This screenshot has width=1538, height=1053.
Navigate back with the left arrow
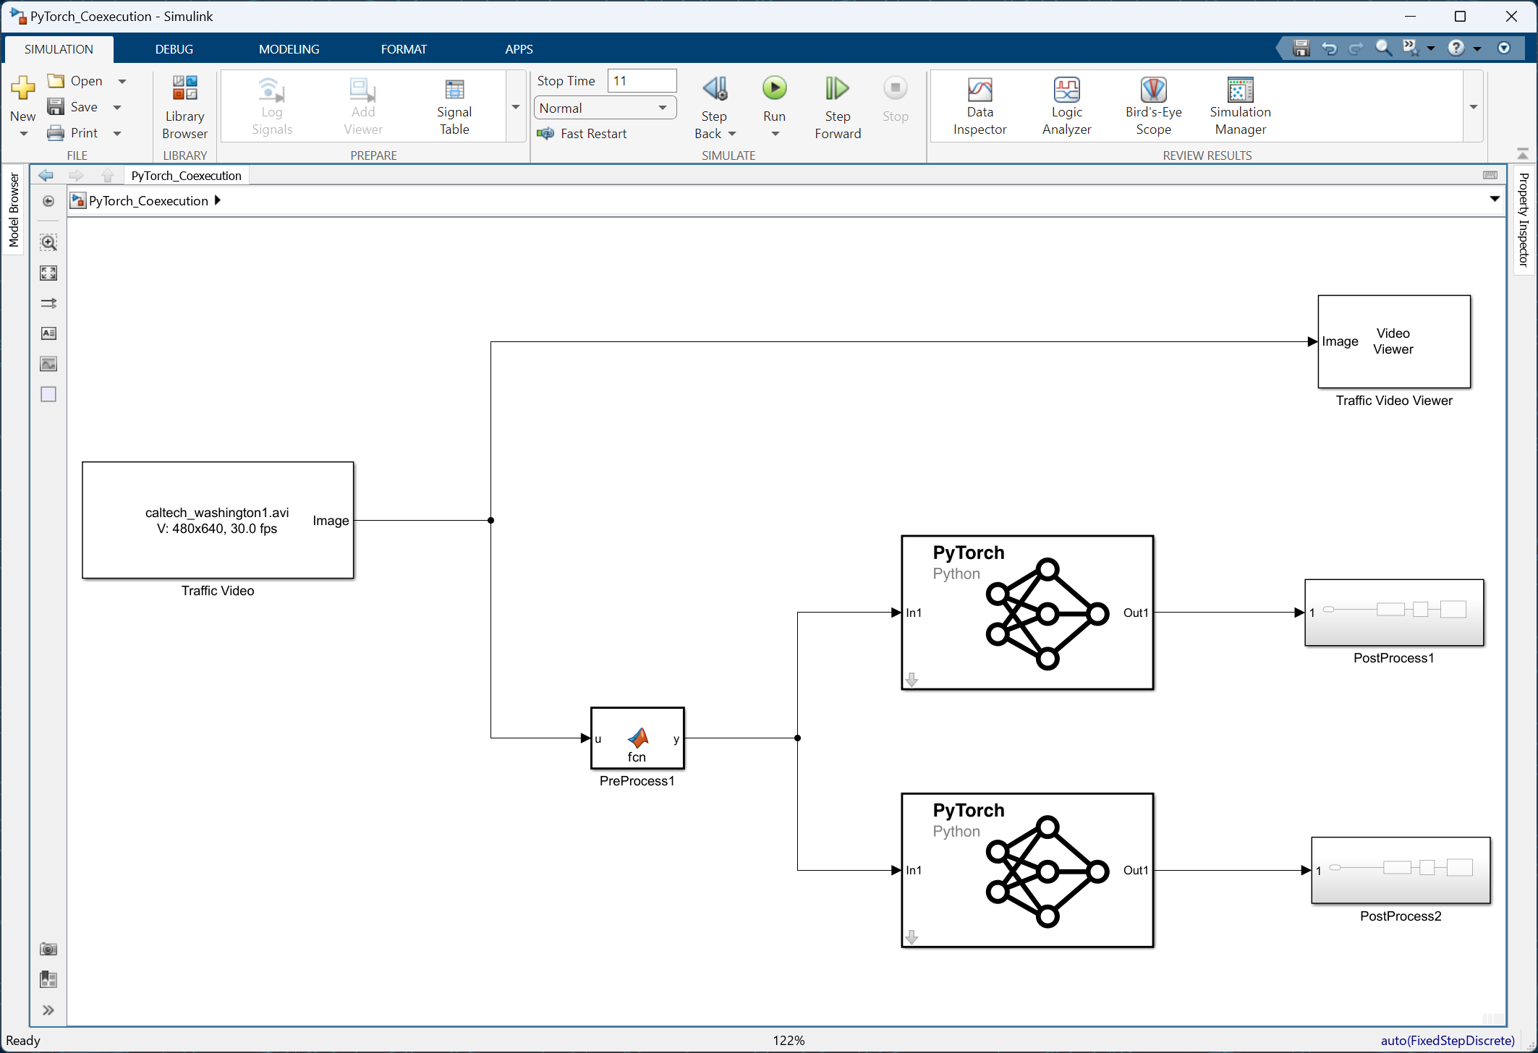tap(46, 176)
